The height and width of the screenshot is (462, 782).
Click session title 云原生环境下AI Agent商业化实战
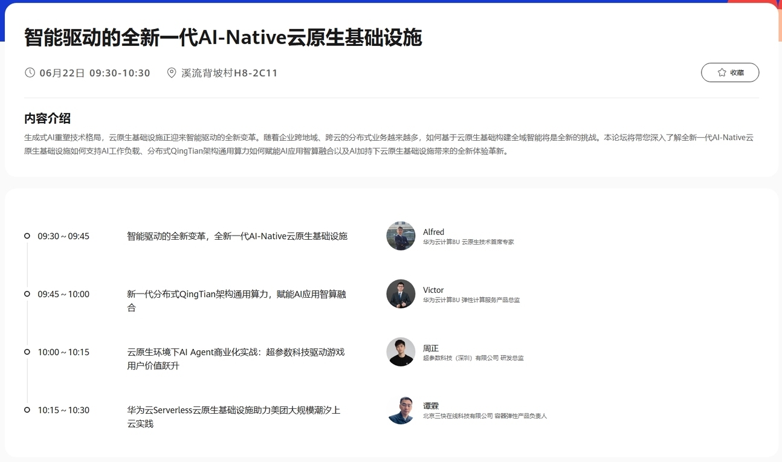(x=236, y=359)
